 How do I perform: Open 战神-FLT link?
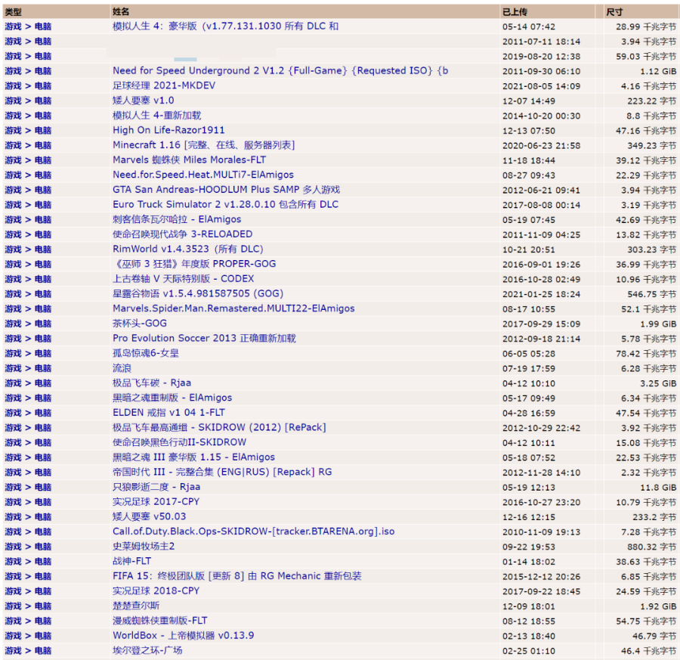131,561
